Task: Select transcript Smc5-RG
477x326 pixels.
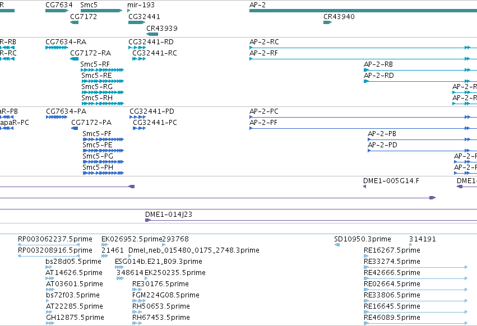Action: coord(97,87)
